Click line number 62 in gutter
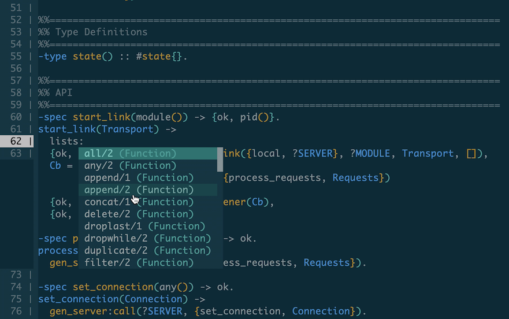This screenshot has width=509, height=319. tap(16, 142)
